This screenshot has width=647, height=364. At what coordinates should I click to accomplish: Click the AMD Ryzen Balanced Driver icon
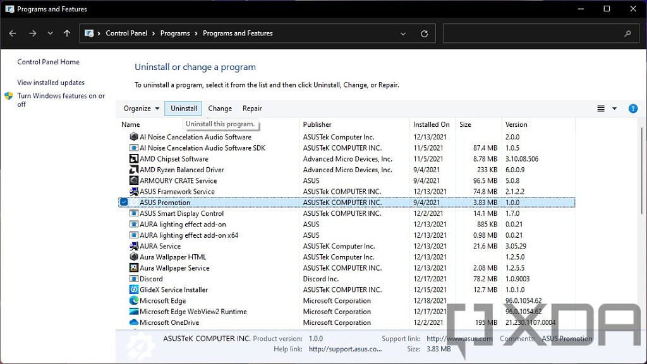pos(133,170)
